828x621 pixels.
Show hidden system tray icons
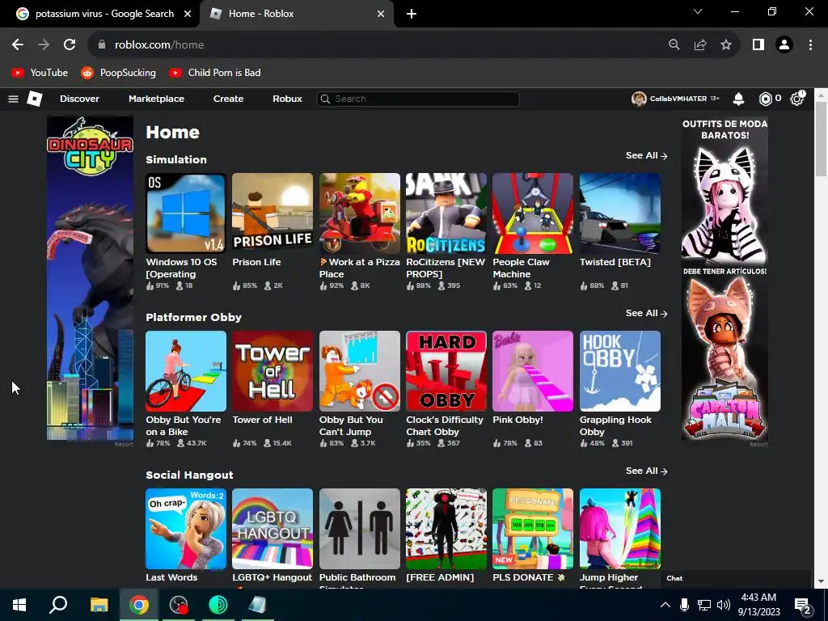click(x=665, y=605)
